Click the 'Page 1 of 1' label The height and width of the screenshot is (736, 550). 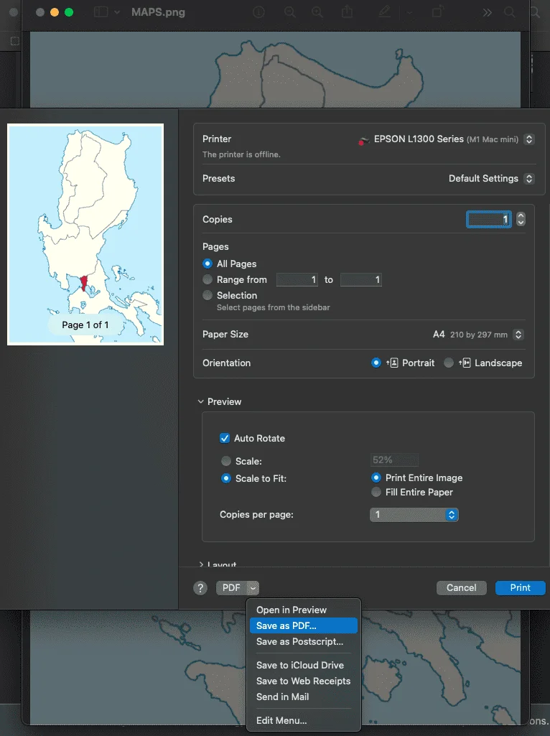(85, 325)
